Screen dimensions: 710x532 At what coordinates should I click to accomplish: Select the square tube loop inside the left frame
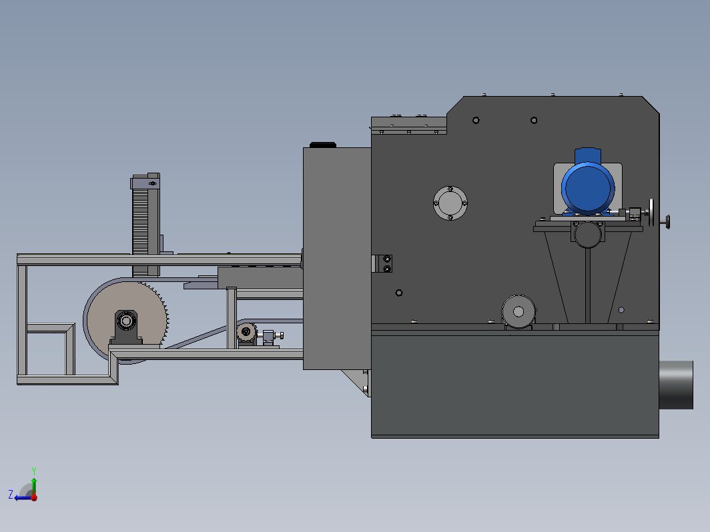(x=51, y=349)
